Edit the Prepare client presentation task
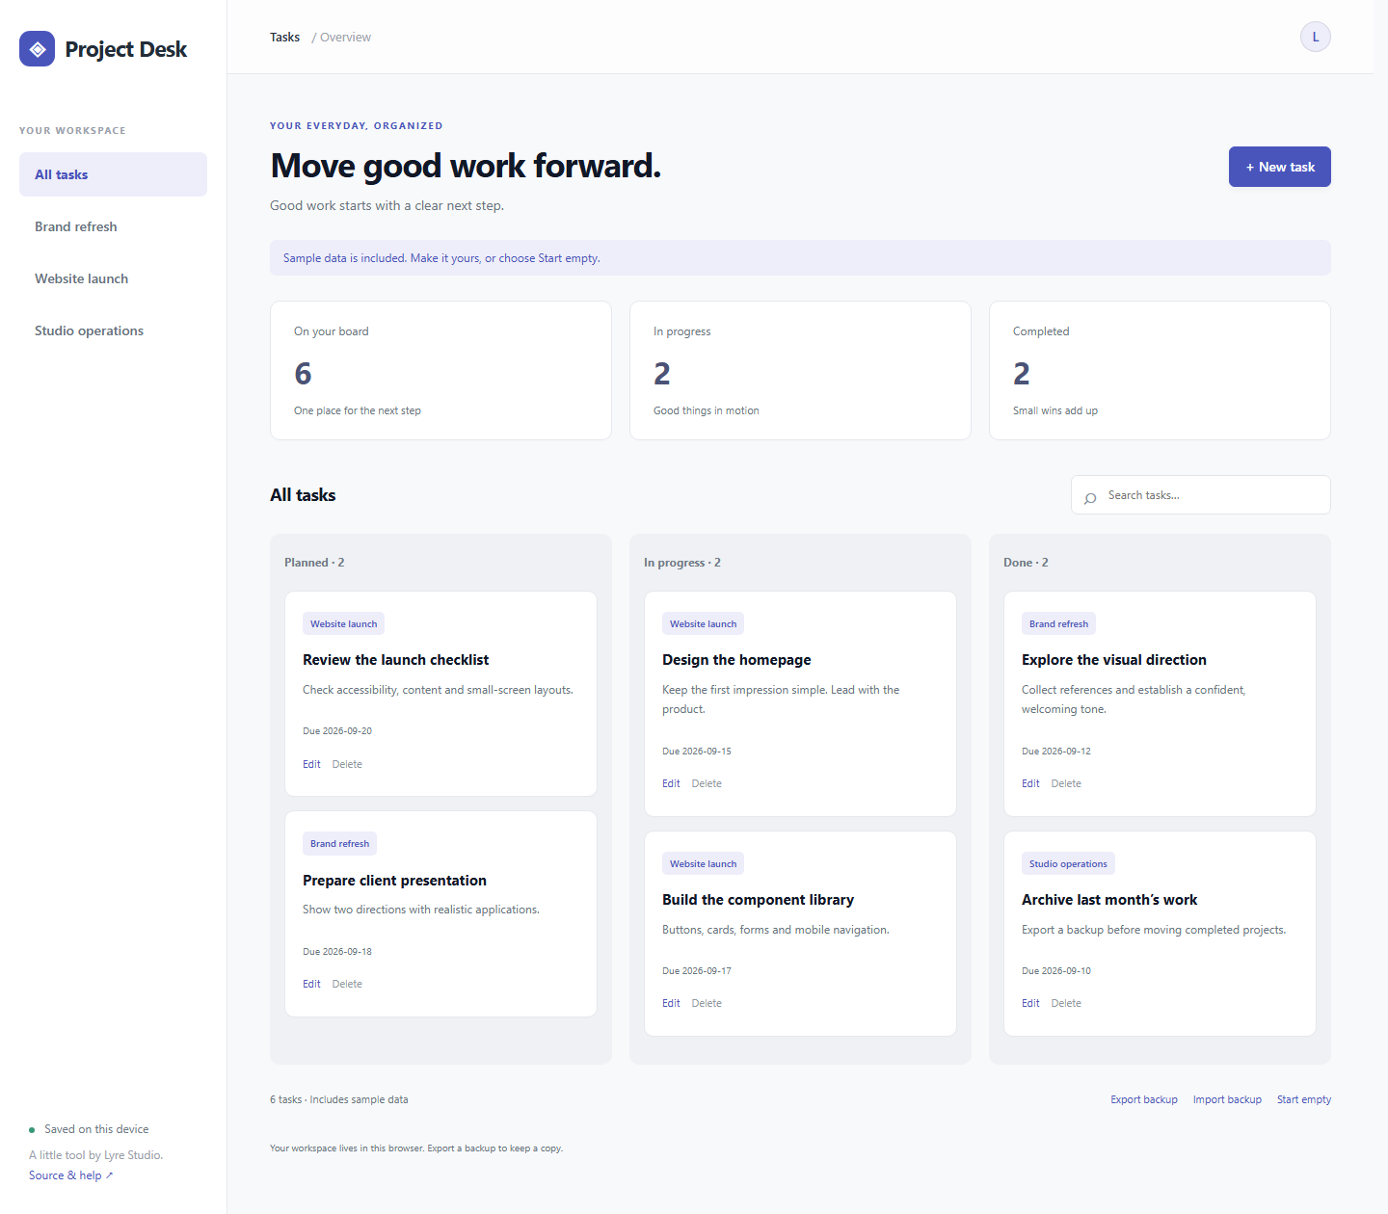Viewport: 1388px width, 1214px height. point(311,984)
